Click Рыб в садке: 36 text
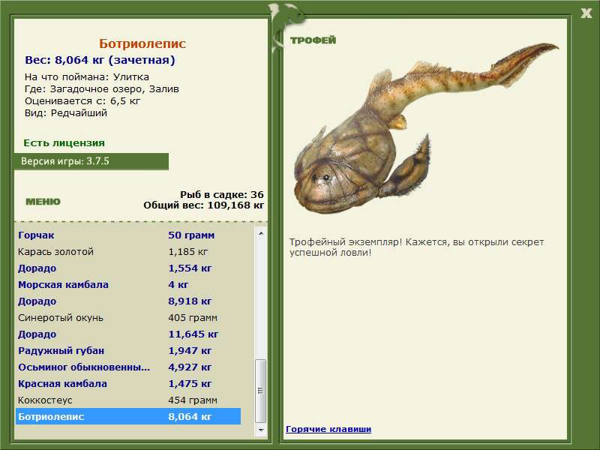This screenshot has width=600, height=450. (222, 194)
